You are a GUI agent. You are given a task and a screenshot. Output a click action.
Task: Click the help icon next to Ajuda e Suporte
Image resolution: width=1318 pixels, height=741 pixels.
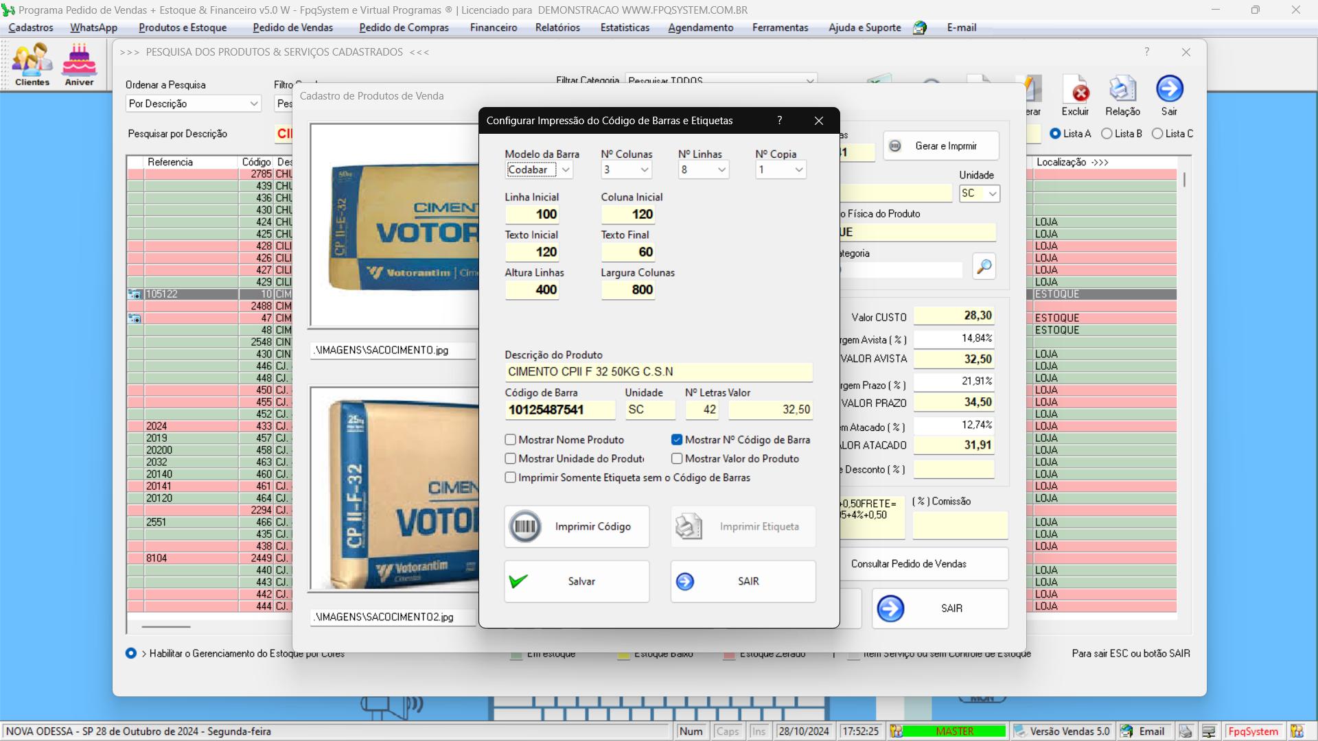pos(920,27)
